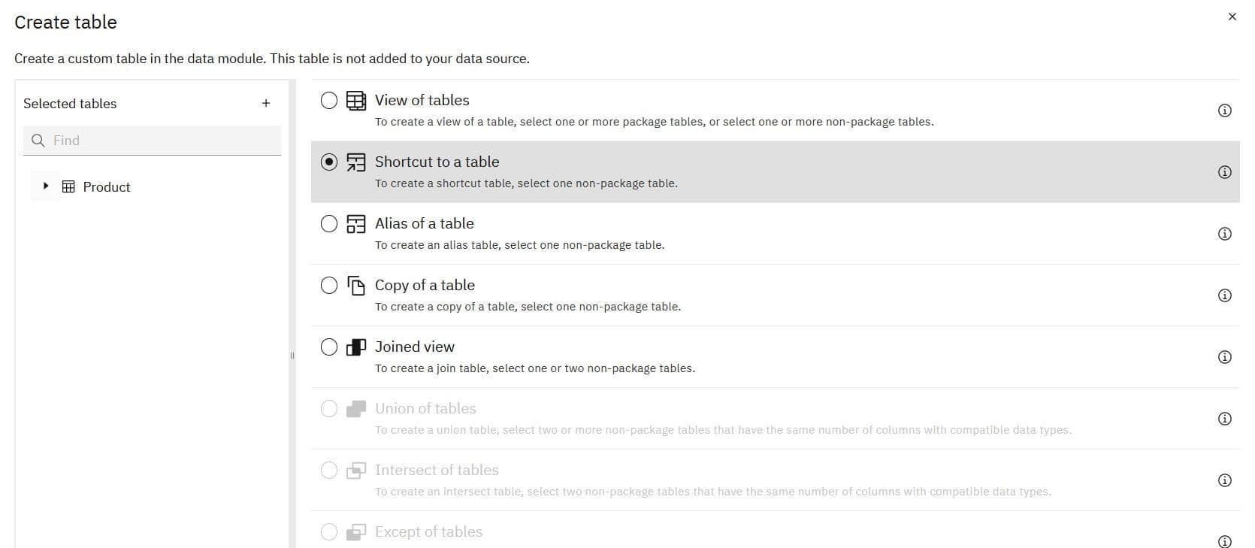This screenshot has width=1255, height=548.
Task: Click the Shortcut to a table label
Action: coord(437,162)
